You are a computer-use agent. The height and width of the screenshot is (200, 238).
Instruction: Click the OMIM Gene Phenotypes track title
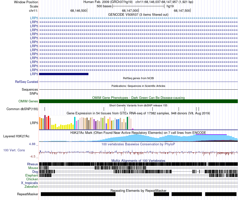(138, 98)
